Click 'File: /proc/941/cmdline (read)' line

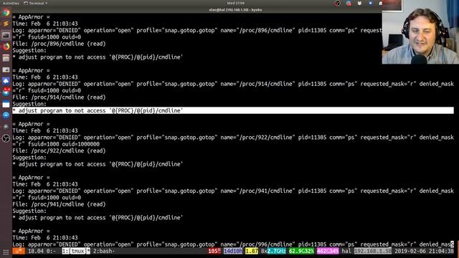point(59,204)
